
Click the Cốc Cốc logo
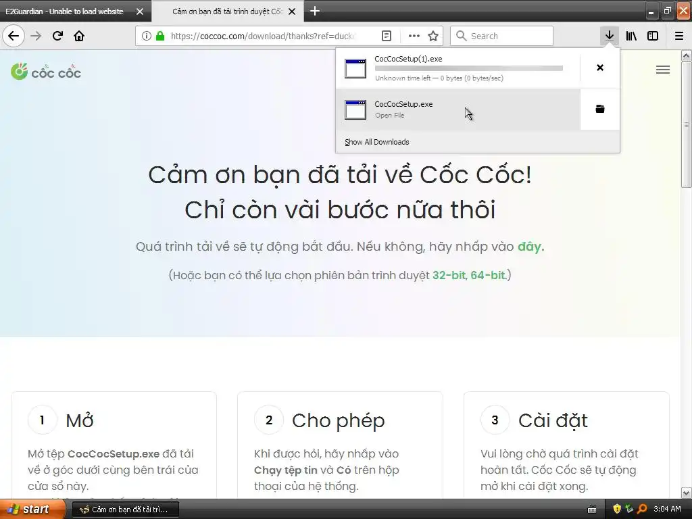(x=46, y=72)
